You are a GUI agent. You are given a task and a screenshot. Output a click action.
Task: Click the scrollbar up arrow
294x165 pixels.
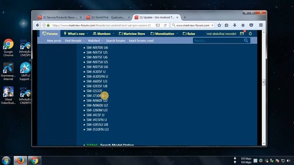[x=264, y=32]
